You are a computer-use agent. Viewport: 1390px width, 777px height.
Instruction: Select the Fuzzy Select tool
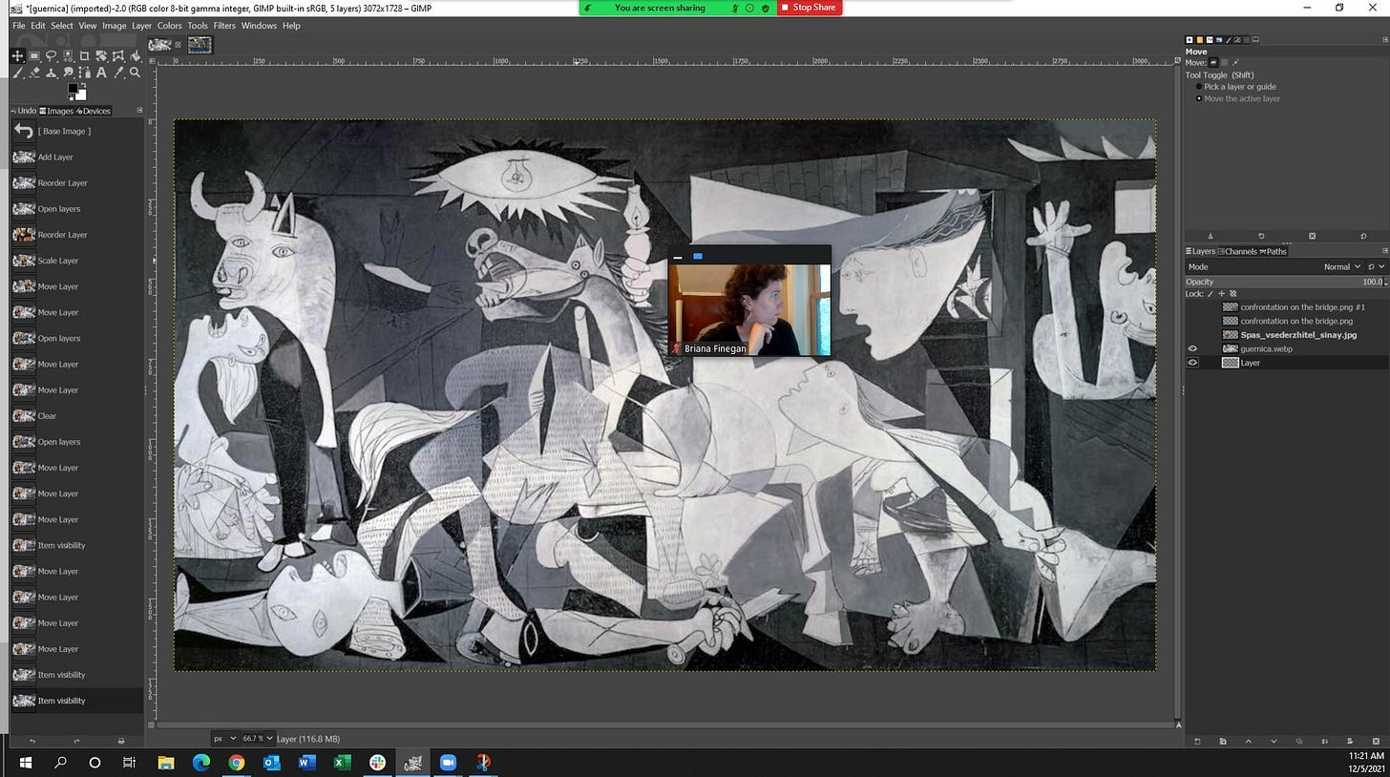tap(68, 56)
